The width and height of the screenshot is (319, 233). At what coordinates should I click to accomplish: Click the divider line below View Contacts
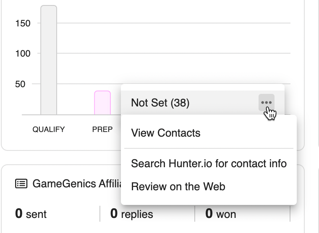point(209,148)
